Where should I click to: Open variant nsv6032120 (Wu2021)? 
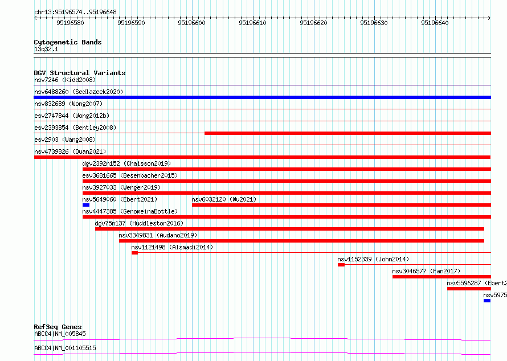tap(224, 199)
